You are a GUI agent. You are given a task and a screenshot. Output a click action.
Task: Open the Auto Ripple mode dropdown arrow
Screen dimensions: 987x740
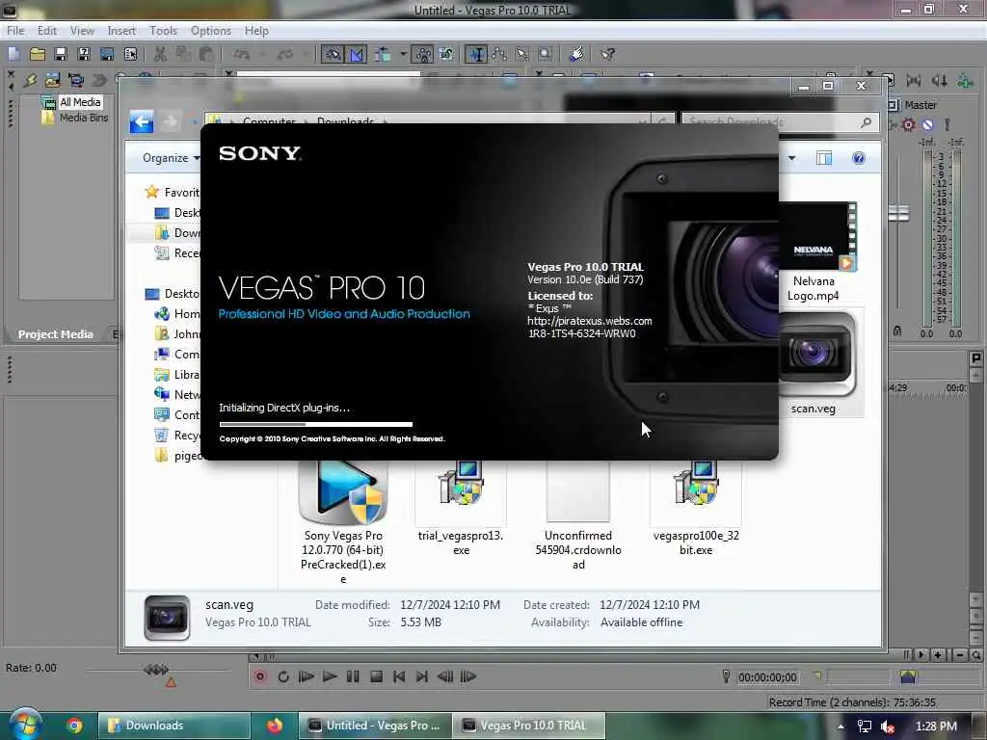(x=403, y=54)
